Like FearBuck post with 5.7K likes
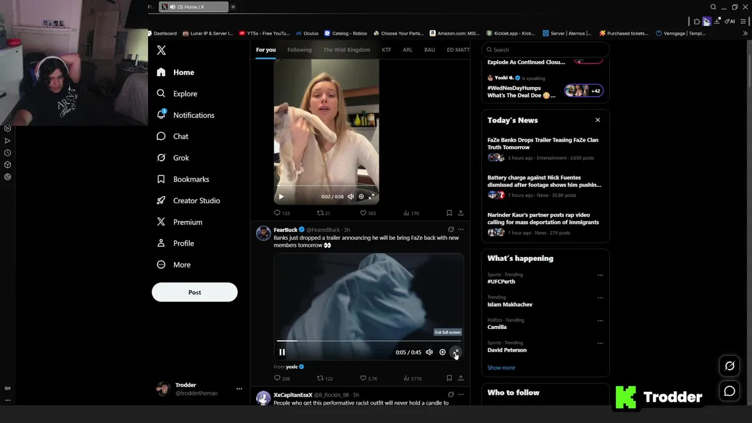 click(368, 379)
